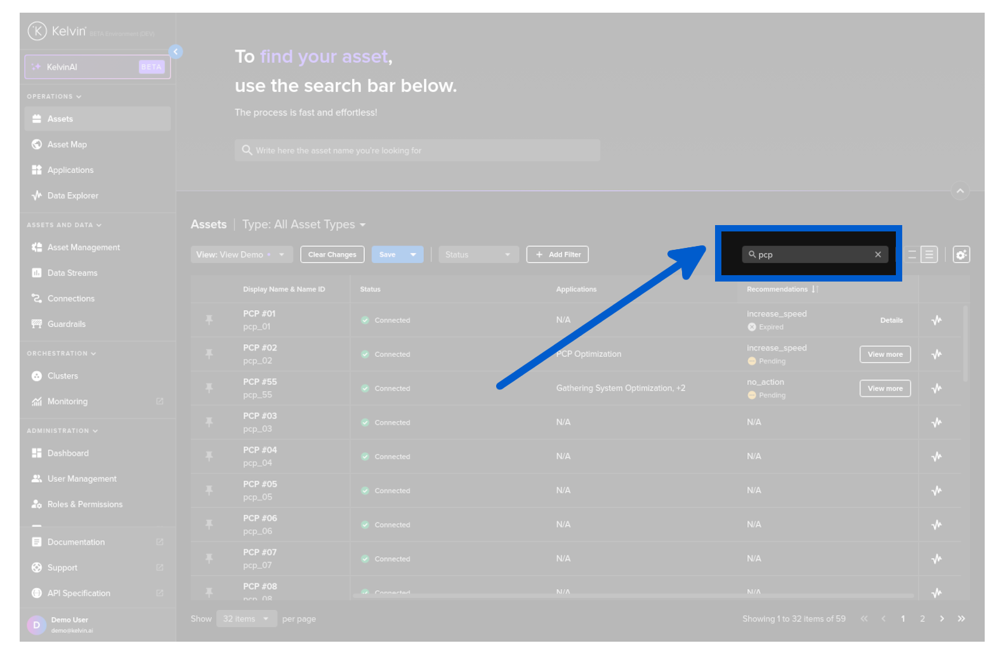Click the asset name search field
This screenshot has height=655, width=1005.
[x=417, y=151]
